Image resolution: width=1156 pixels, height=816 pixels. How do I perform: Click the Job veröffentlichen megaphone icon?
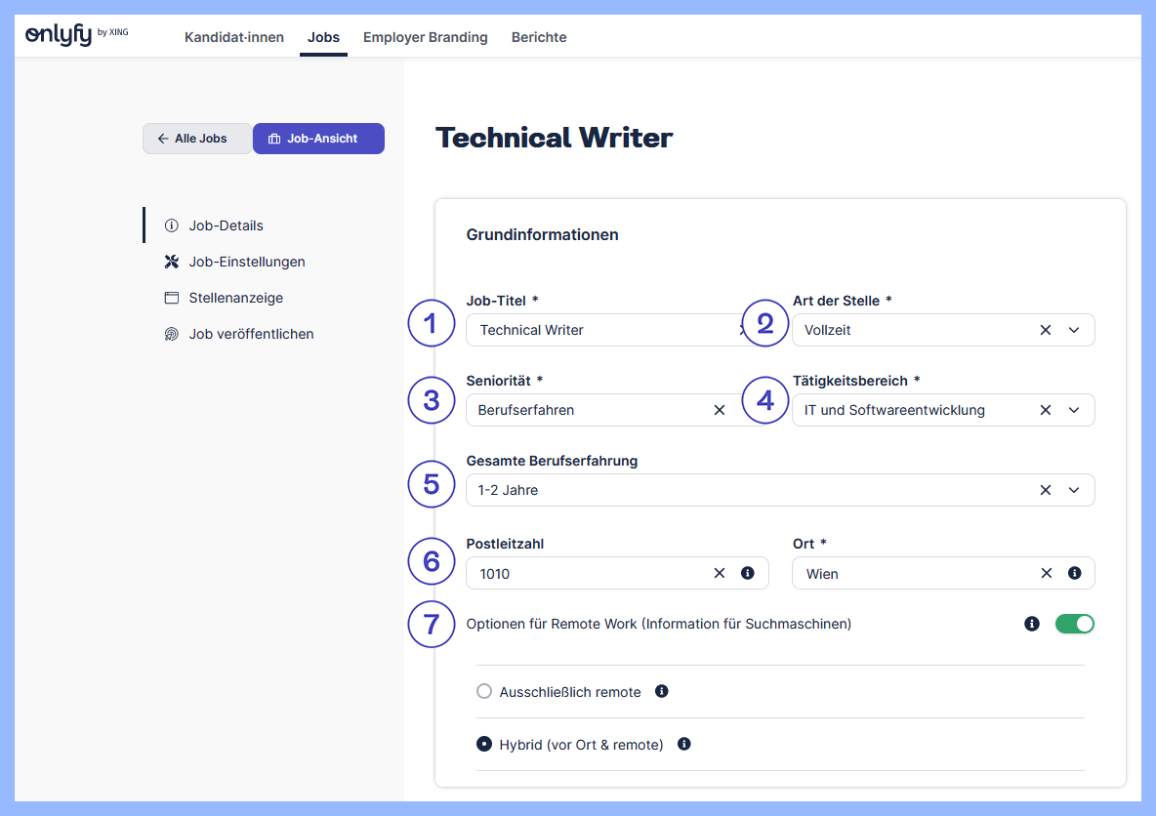tap(170, 334)
